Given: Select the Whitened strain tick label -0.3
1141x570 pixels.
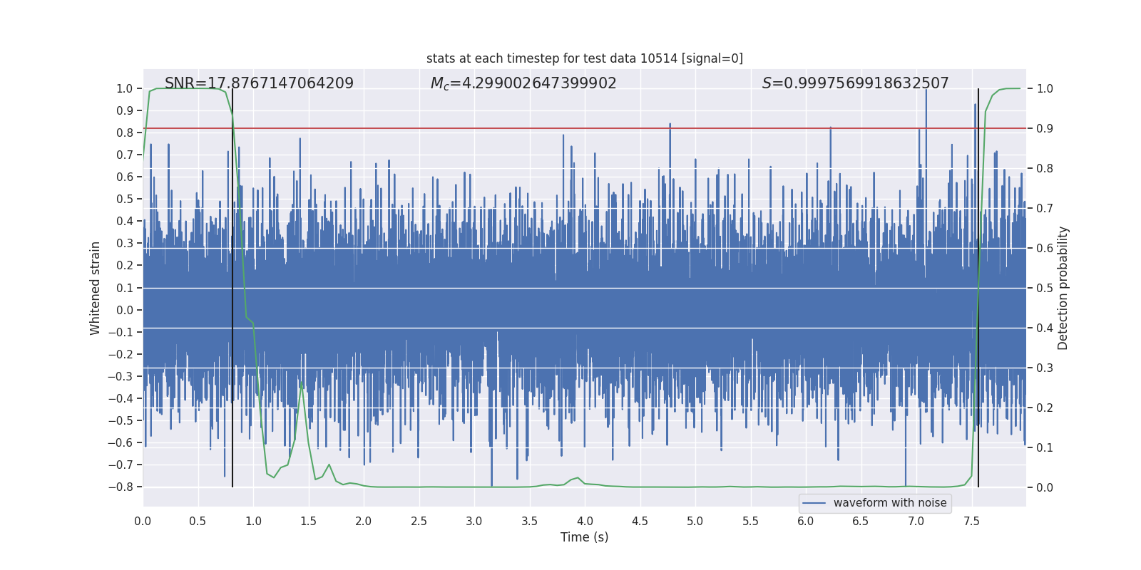Looking at the screenshot, I should (x=121, y=377).
